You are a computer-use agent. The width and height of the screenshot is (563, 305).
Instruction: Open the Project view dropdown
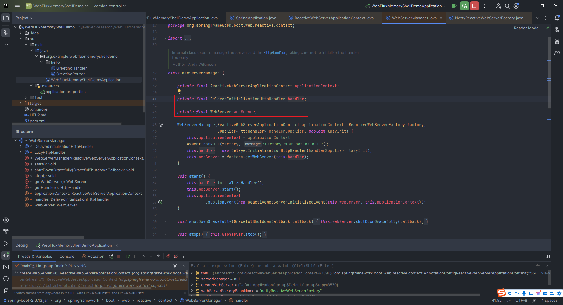click(24, 18)
